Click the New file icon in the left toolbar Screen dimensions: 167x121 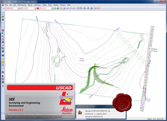[3, 14]
